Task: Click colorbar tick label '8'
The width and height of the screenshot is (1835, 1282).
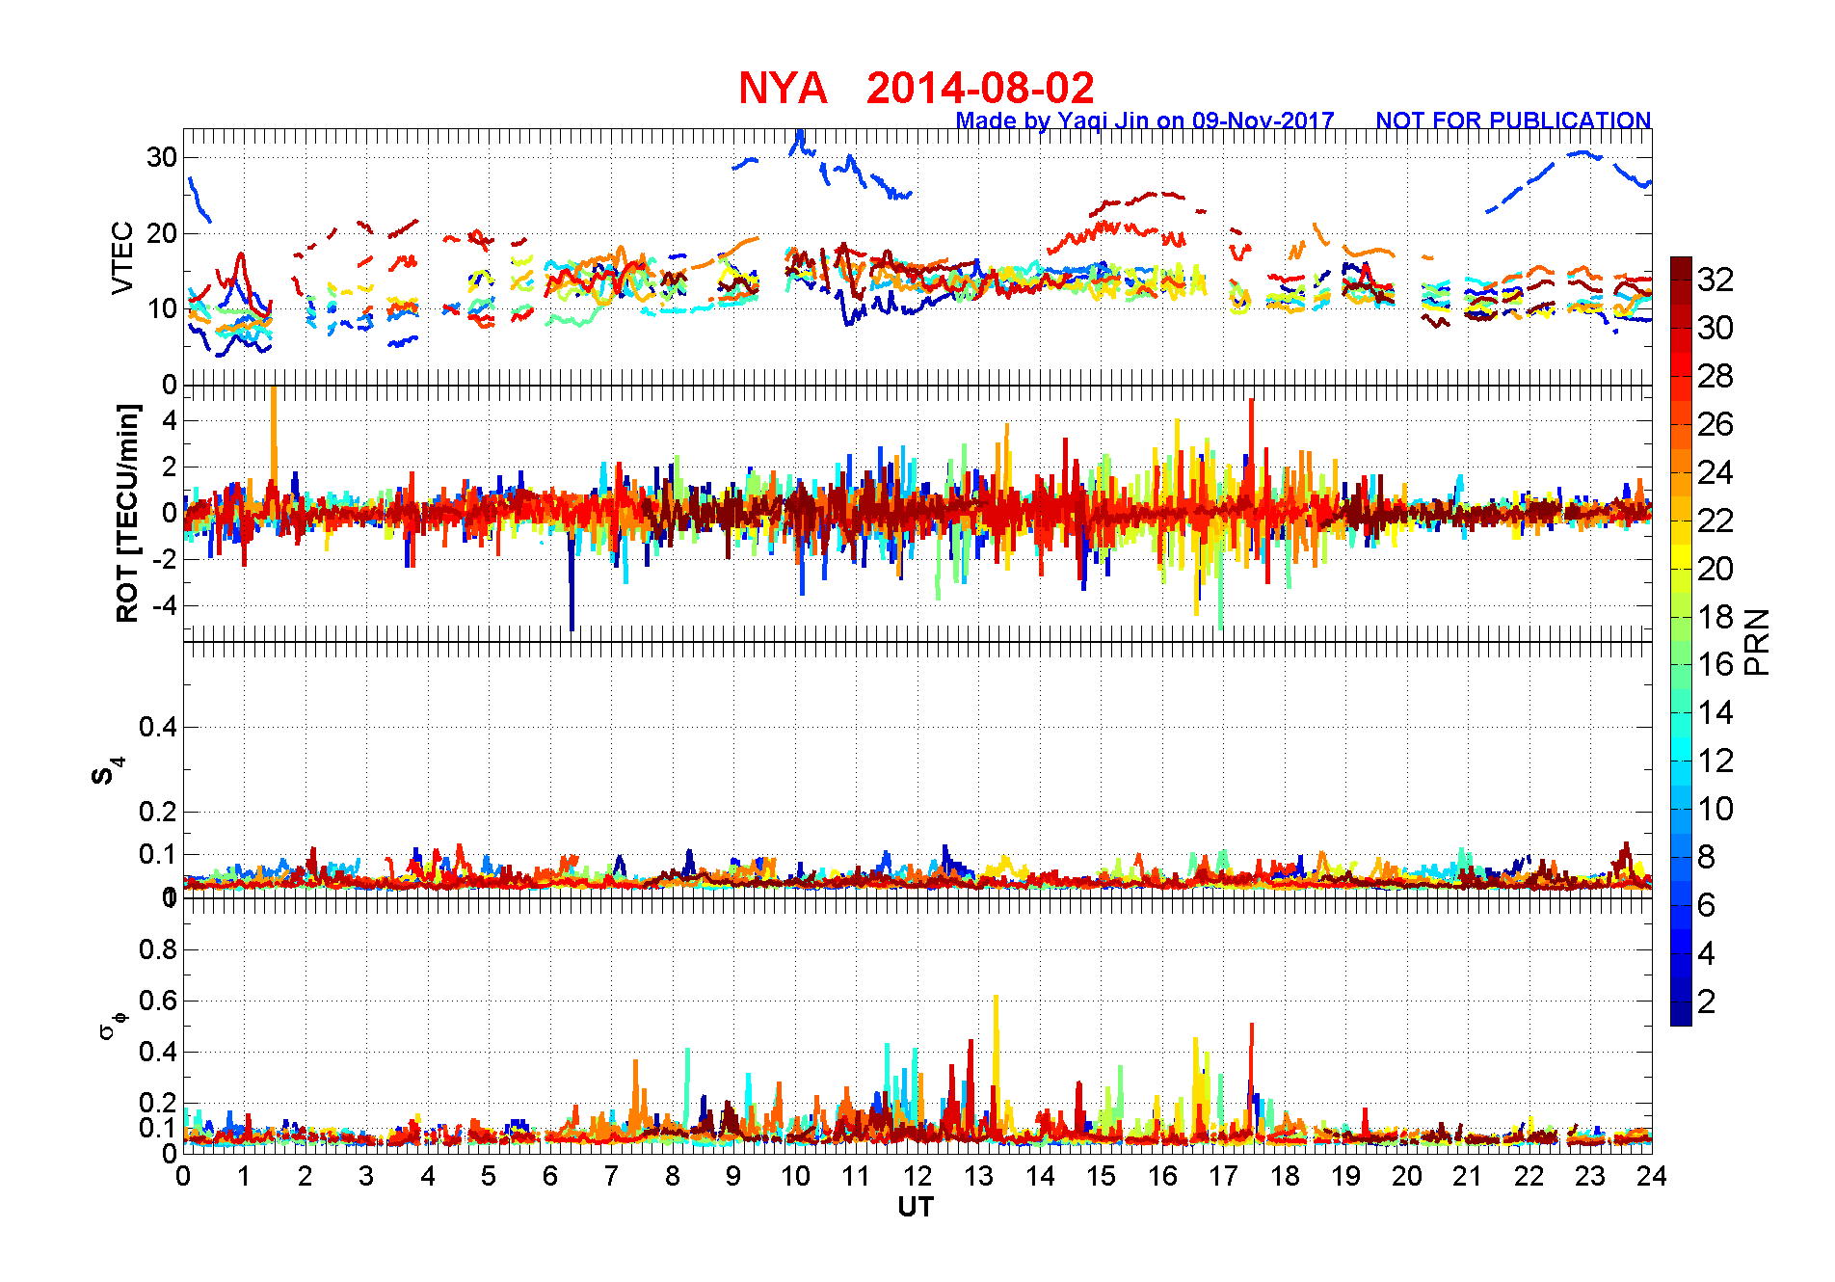Action: click(x=1707, y=857)
